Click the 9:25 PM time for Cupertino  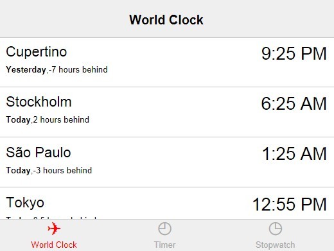pos(294,53)
